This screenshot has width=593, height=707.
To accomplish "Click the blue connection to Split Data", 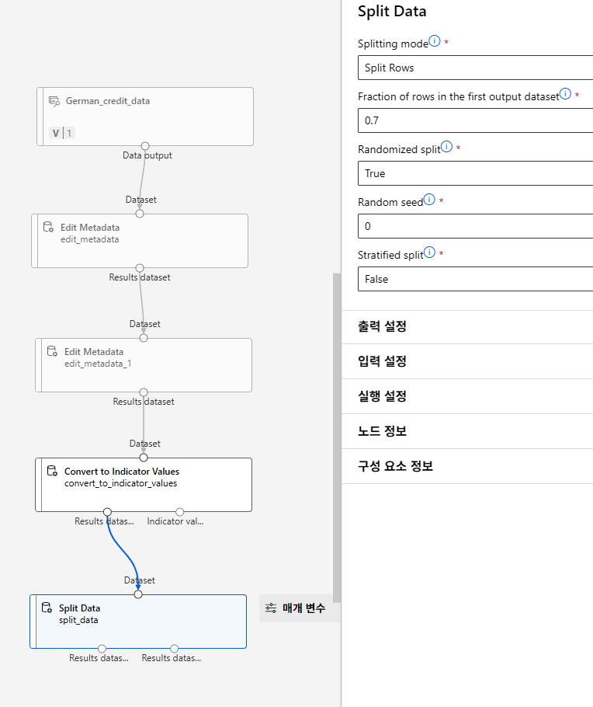I will point(123,554).
